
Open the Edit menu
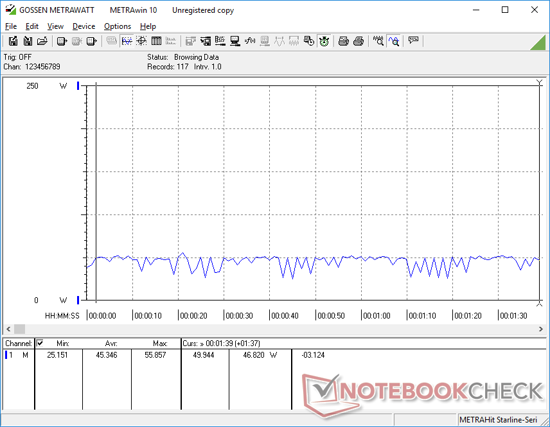point(32,26)
